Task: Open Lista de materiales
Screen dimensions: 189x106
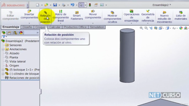Action: click(x=181, y=16)
